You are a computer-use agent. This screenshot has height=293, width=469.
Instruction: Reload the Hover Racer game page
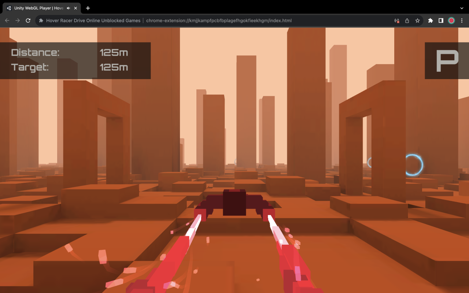pos(28,21)
